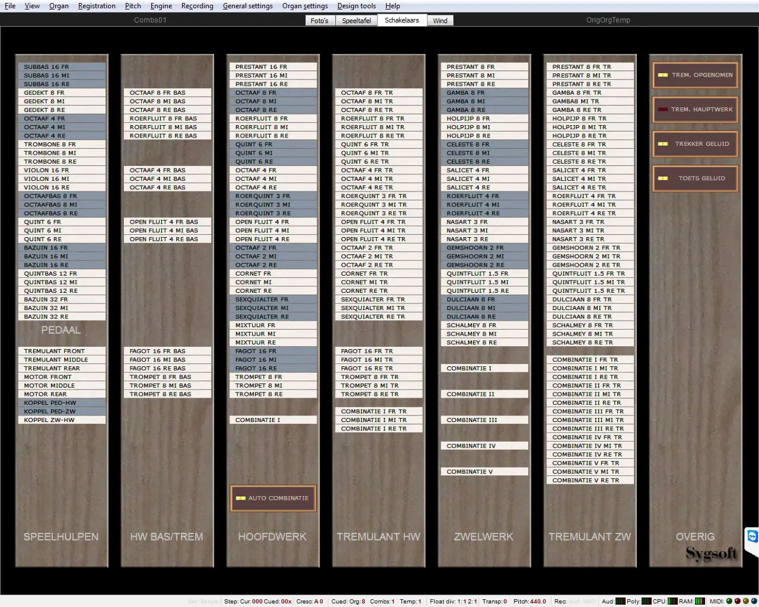Switch to the Wind tab
The height and width of the screenshot is (607, 759).
pos(440,21)
